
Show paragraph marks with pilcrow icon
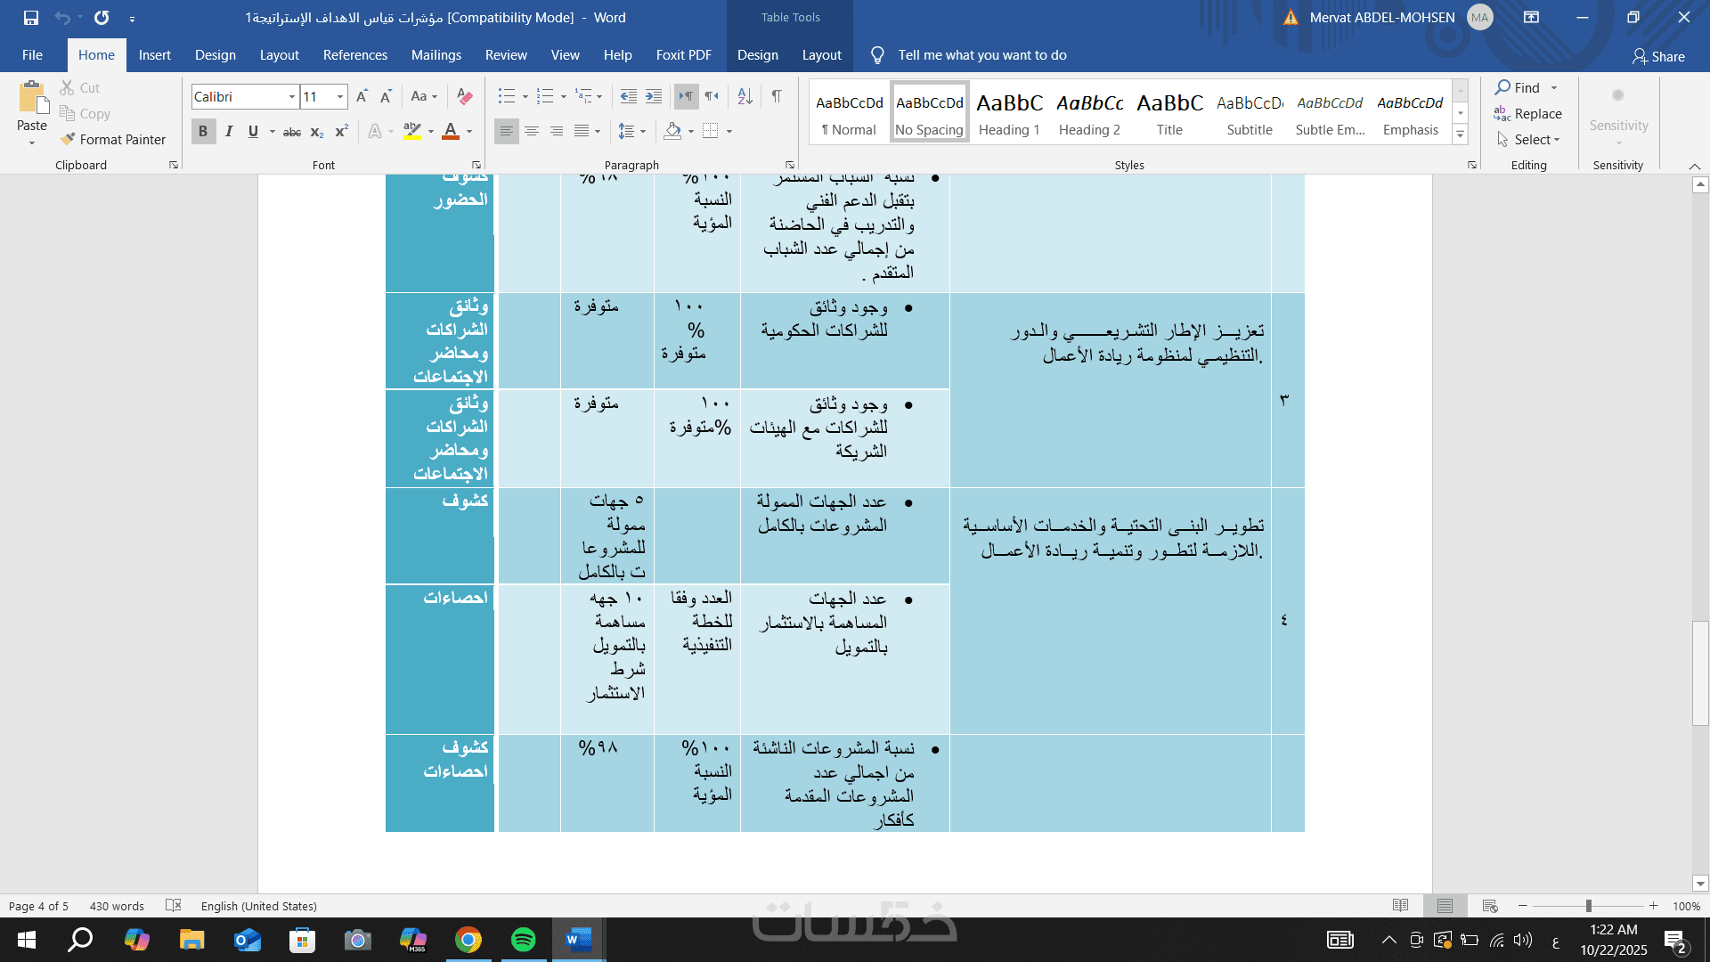[x=777, y=96]
